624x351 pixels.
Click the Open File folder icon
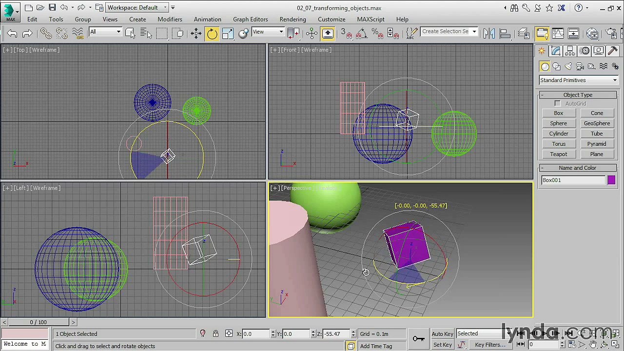(x=40, y=7)
